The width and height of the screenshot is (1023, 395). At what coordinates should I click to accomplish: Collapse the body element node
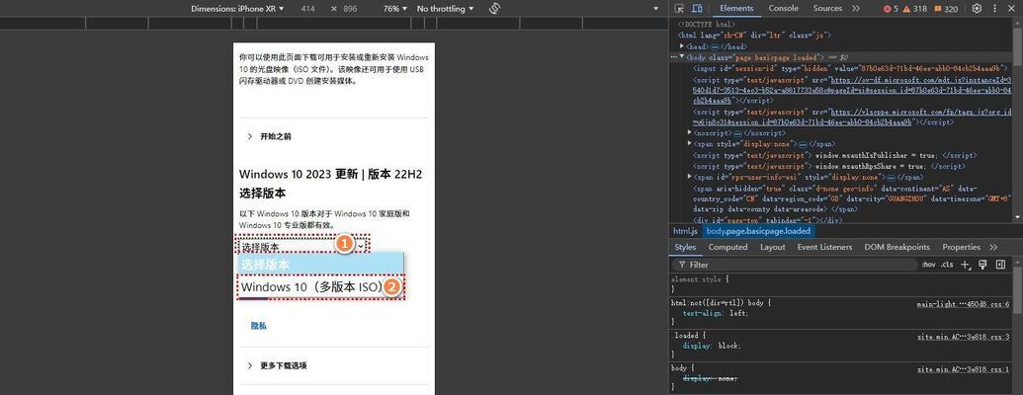click(x=682, y=57)
